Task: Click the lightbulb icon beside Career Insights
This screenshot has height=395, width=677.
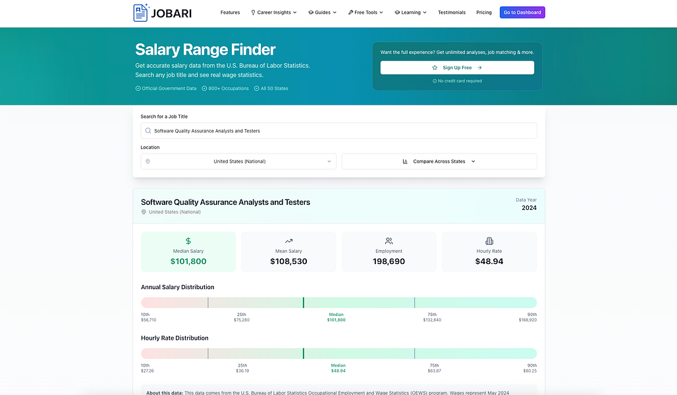Action: point(253,13)
